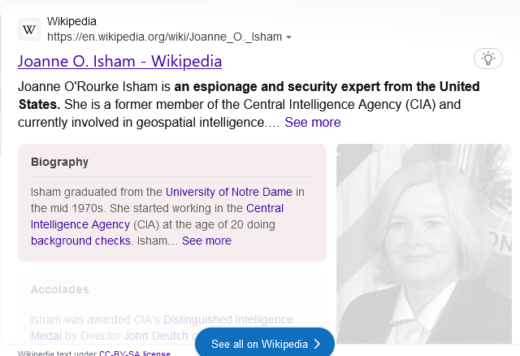520x356 pixels.
Task: Click the Wikipedia W favicon
Action: 29,29
